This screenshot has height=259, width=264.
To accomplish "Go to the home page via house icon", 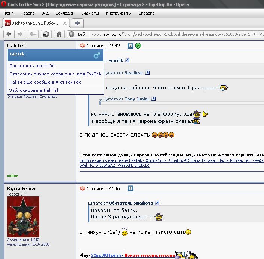I will (x=59, y=34).
